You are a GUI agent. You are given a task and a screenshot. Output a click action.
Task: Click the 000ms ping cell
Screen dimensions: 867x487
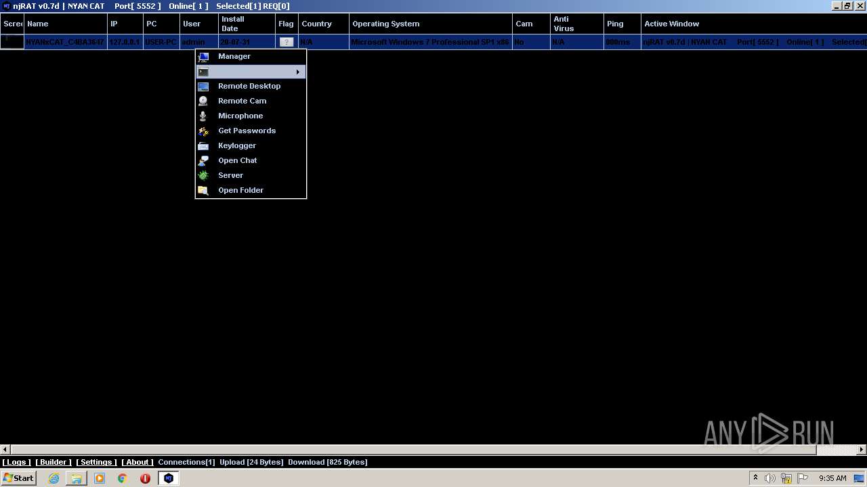tap(622, 42)
